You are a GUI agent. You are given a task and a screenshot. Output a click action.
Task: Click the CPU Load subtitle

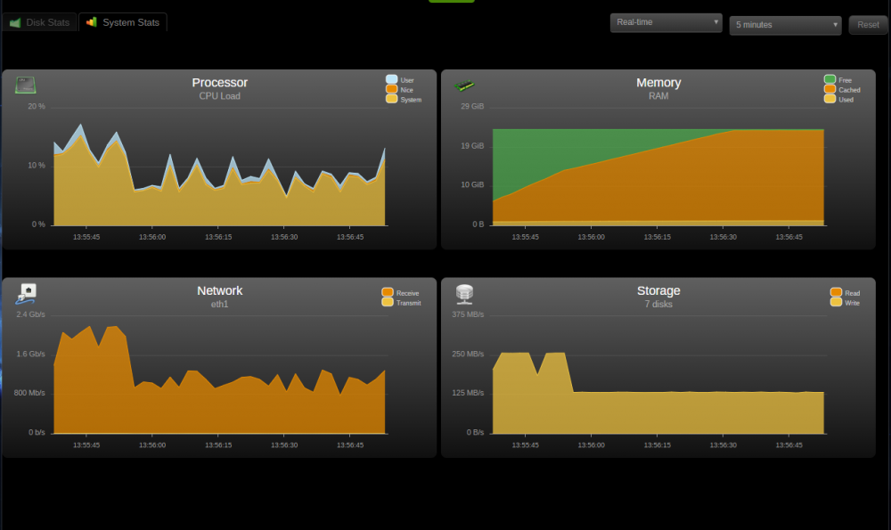point(220,96)
